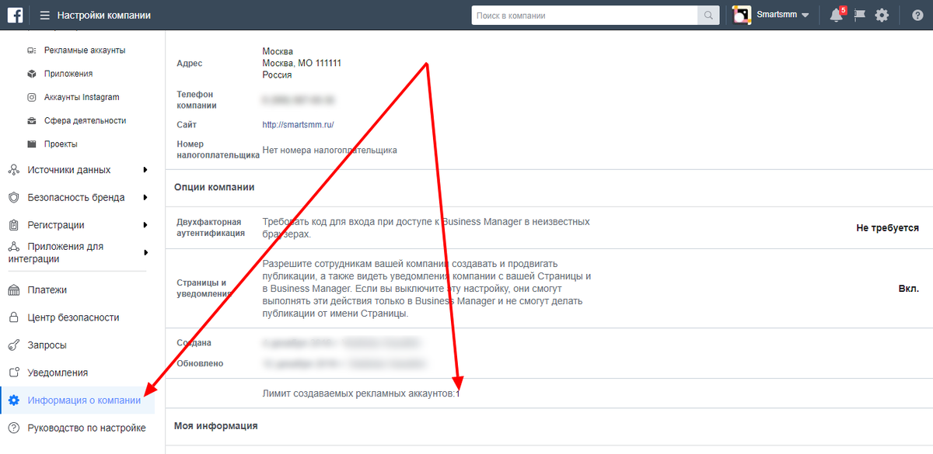Click the search magnifier button

(x=708, y=16)
